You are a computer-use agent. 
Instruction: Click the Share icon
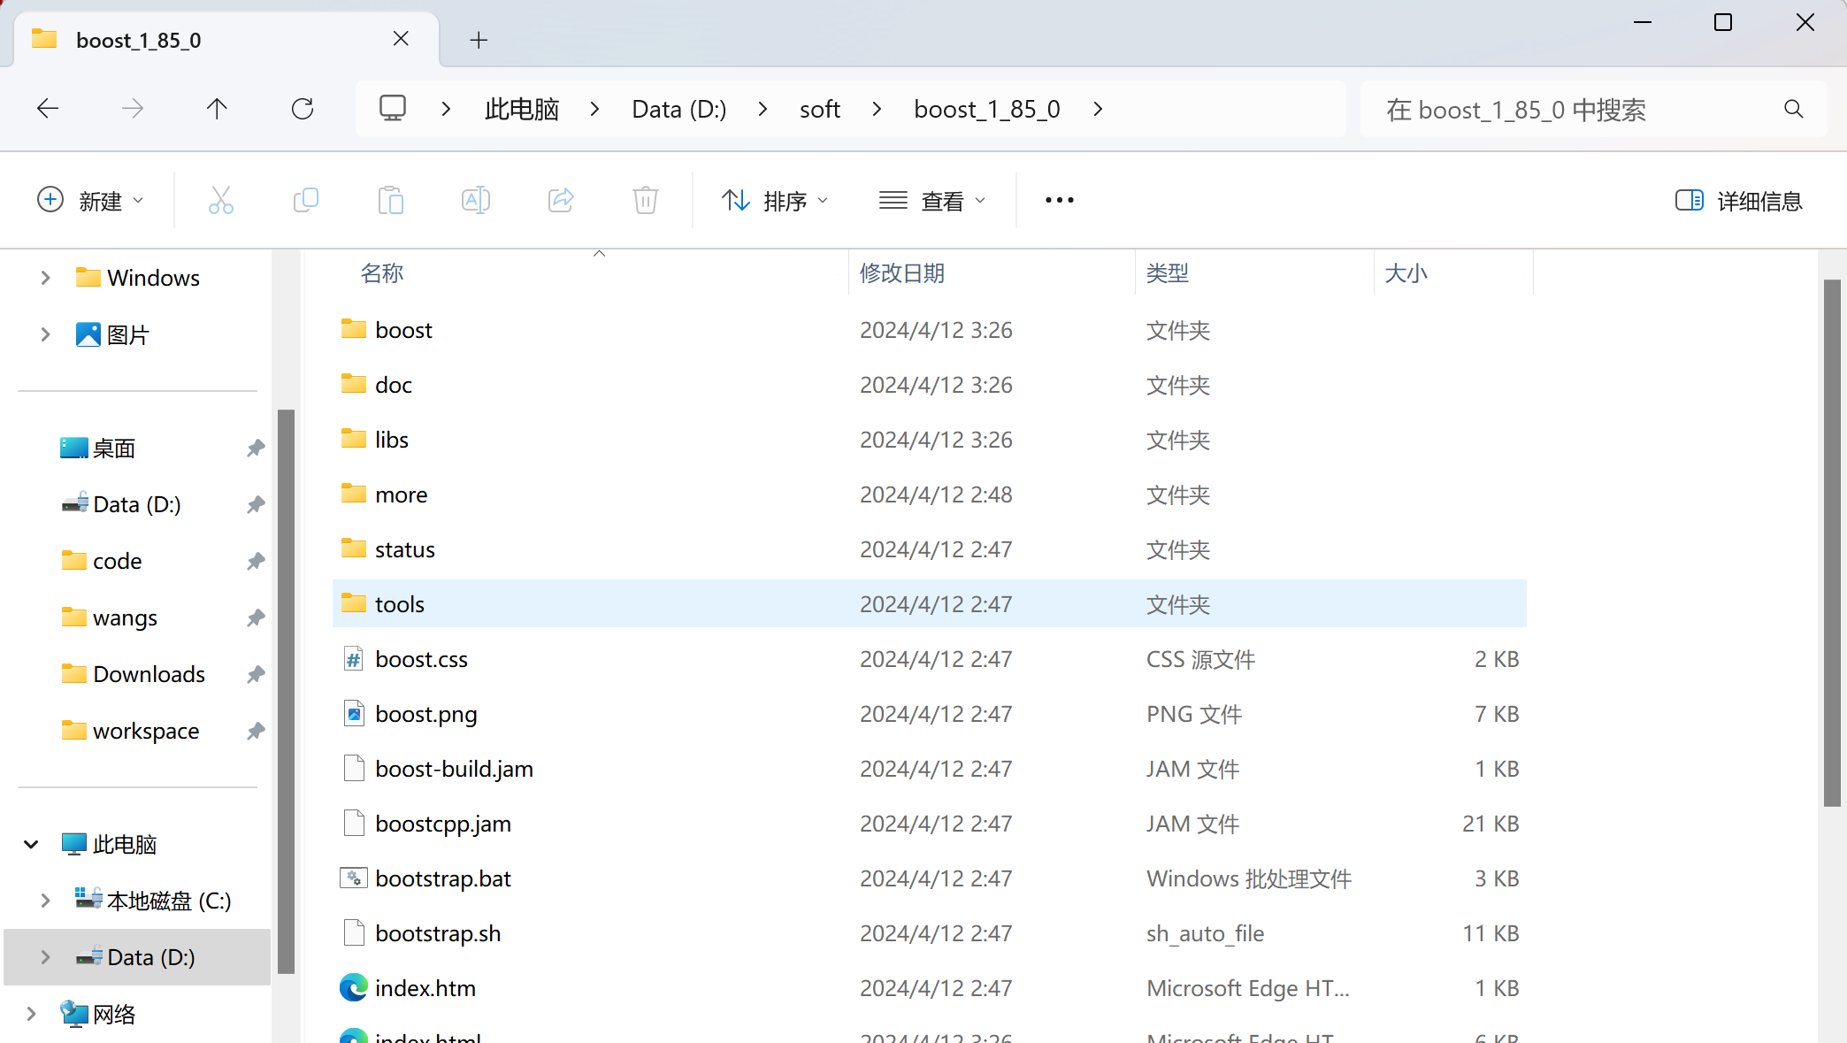[561, 201]
